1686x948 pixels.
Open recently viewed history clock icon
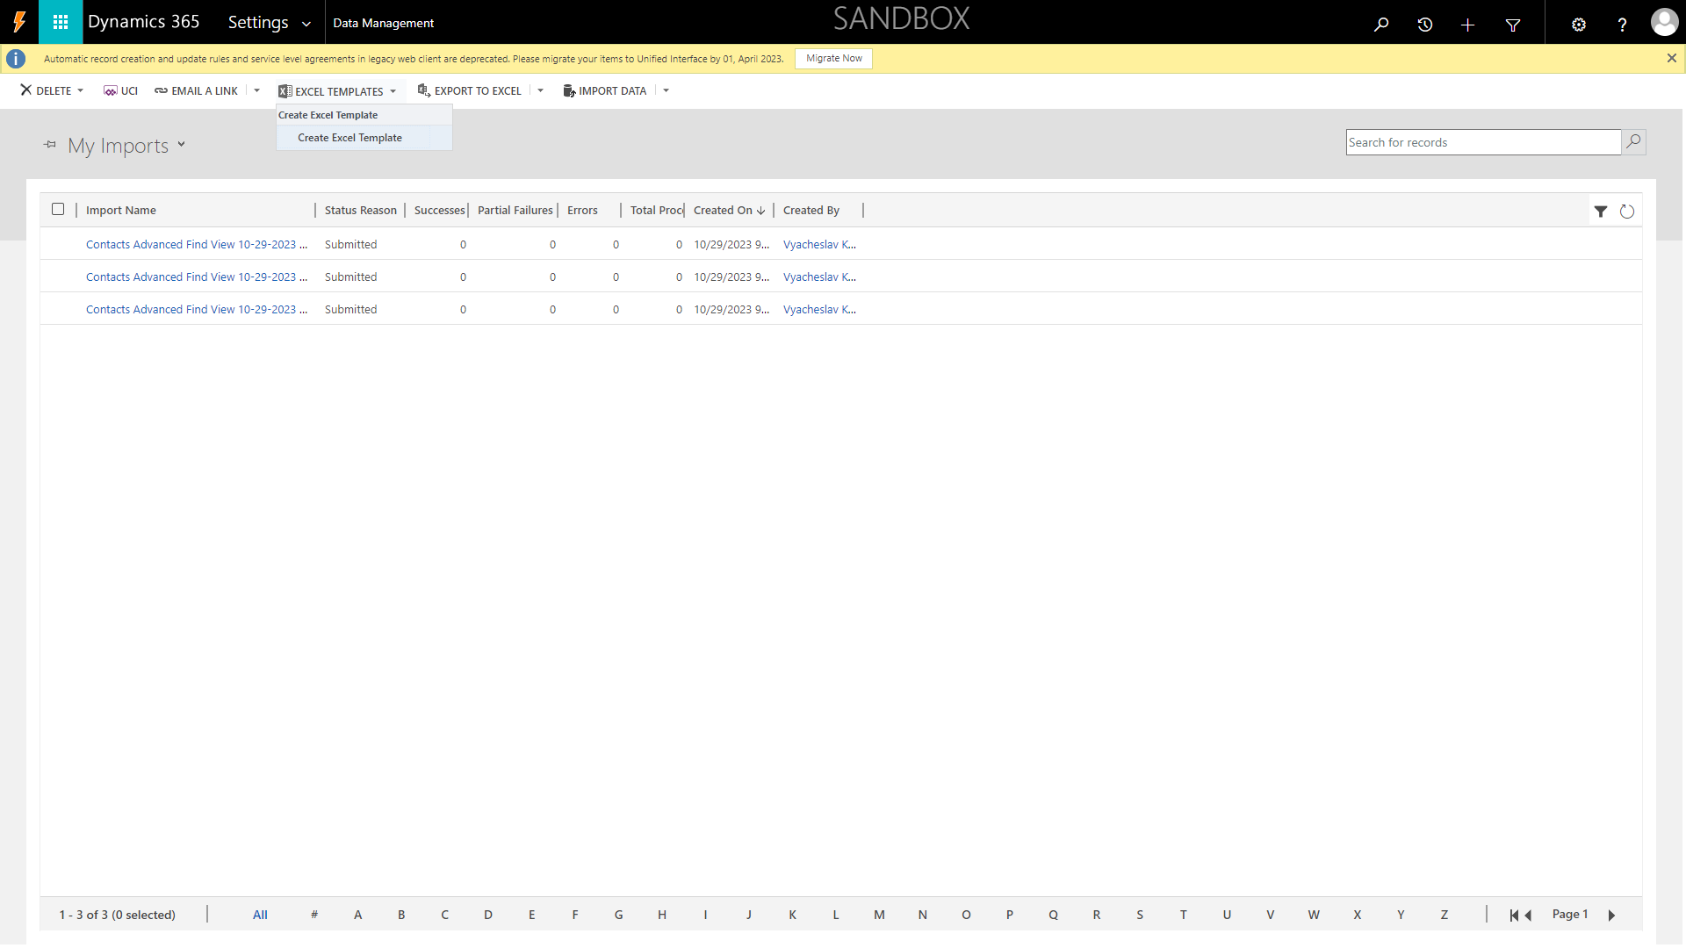pos(1424,24)
